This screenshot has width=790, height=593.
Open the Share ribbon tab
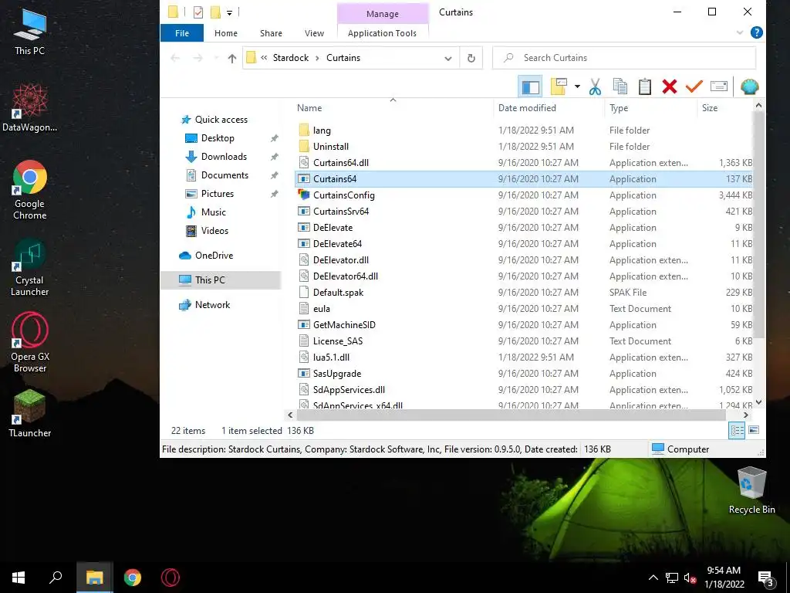(x=271, y=33)
